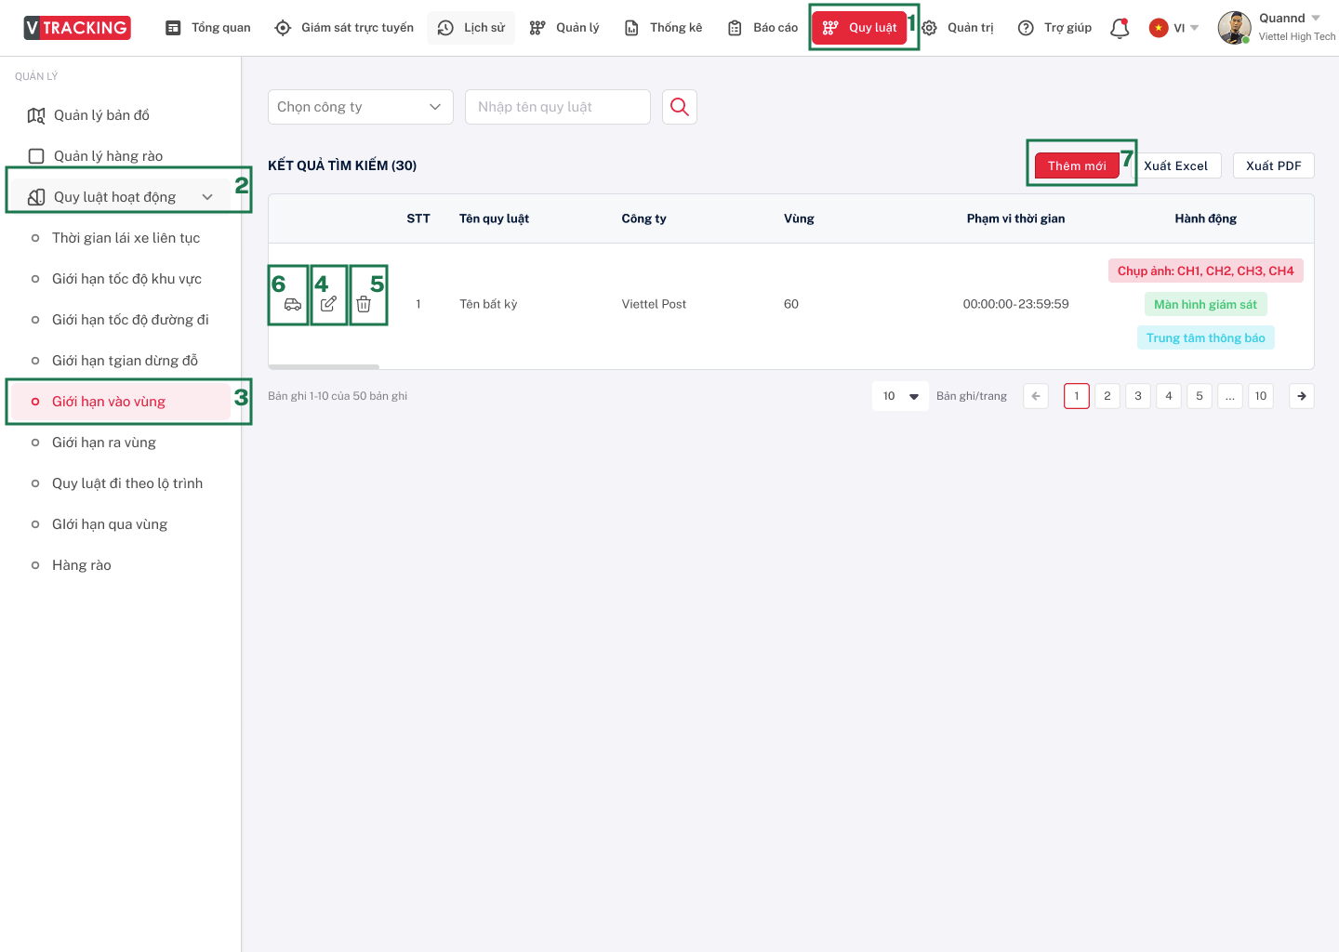The height and width of the screenshot is (952, 1339).
Task: Click edit pencil for Tên bất kỳ
Action: pyautogui.click(x=328, y=304)
